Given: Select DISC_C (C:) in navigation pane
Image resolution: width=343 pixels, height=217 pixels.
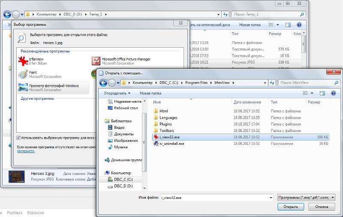Looking at the screenshot, I should pyautogui.click(x=120, y=179).
